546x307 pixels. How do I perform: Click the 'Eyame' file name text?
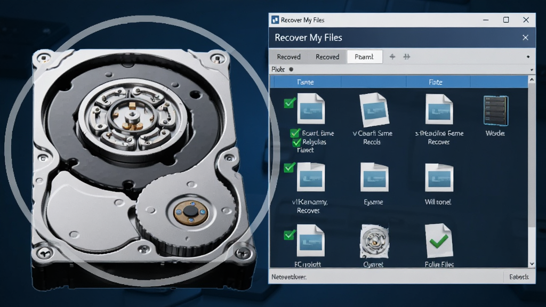(x=373, y=202)
